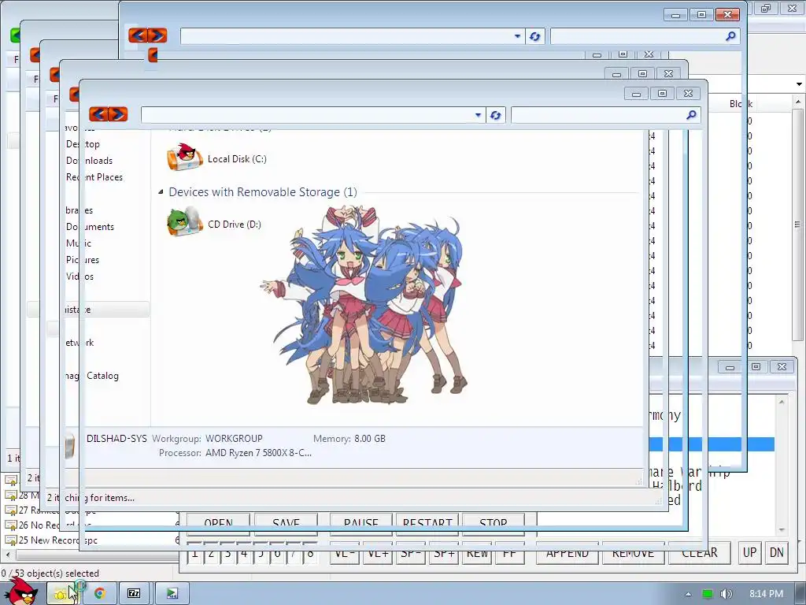Focus the rearmost Explorer window's address bar
Image resolution: width=806 pixels, height=605 pixels.
pyautogui.click(x=346, y=36)
